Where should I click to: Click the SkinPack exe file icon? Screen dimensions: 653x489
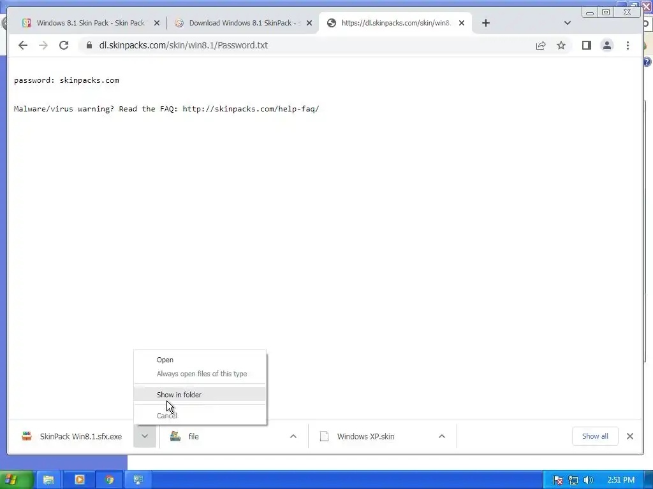[x=27, y=436]
